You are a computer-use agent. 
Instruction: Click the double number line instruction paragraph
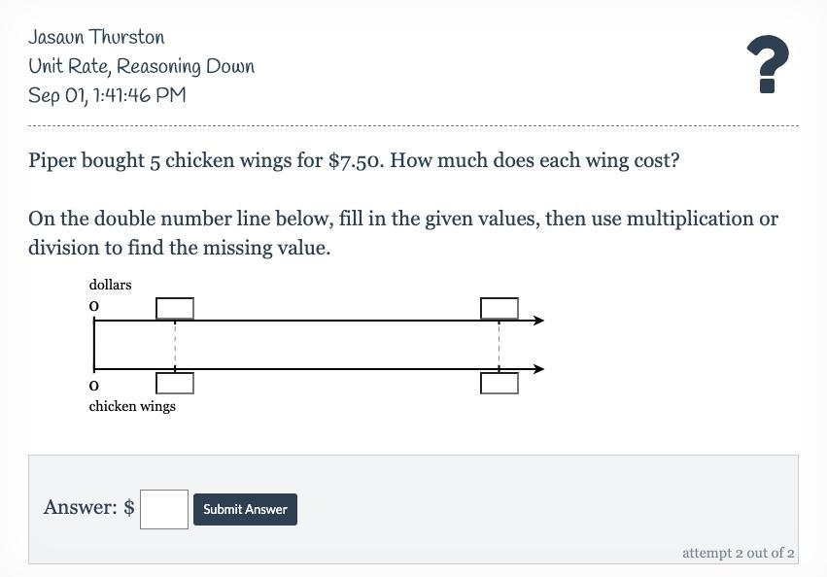[x=402, y=233]
